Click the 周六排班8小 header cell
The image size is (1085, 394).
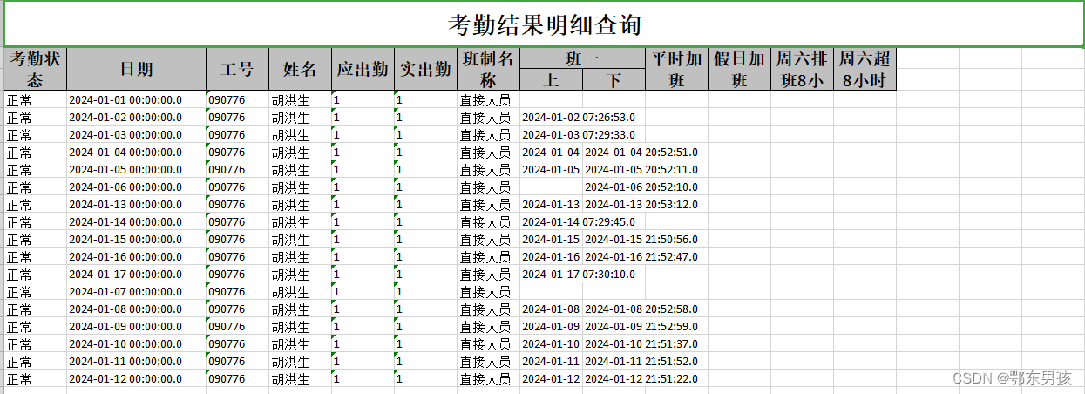click(802, 69)
